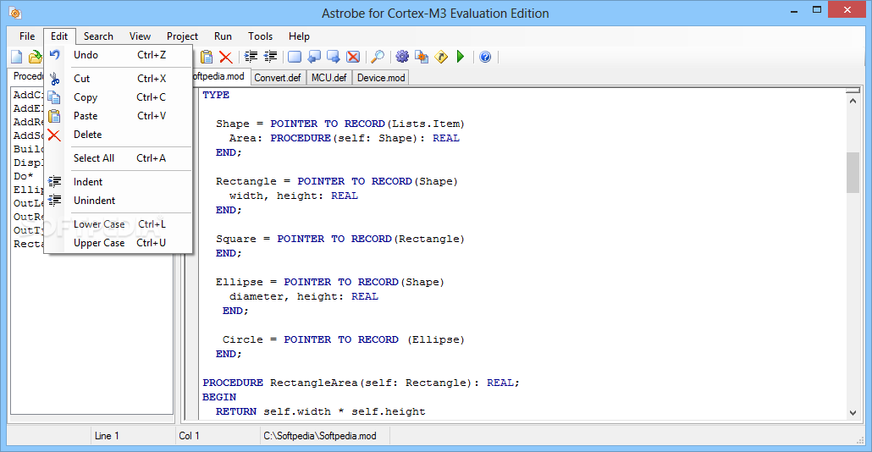Click the 'width, height:' text

[x=277, y=196]
